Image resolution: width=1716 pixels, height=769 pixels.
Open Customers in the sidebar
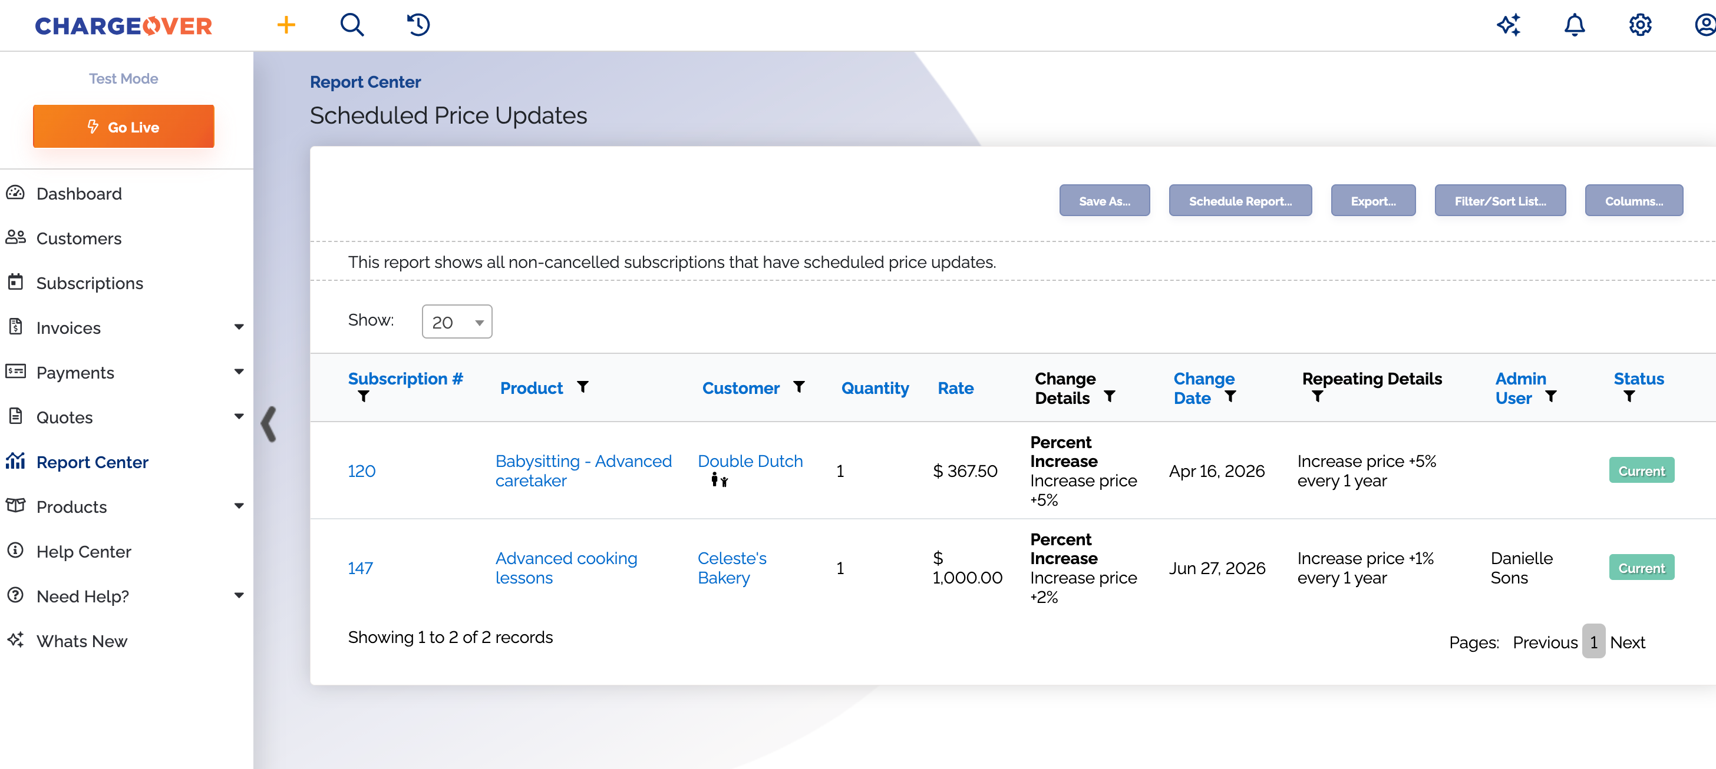click(78, 238)
